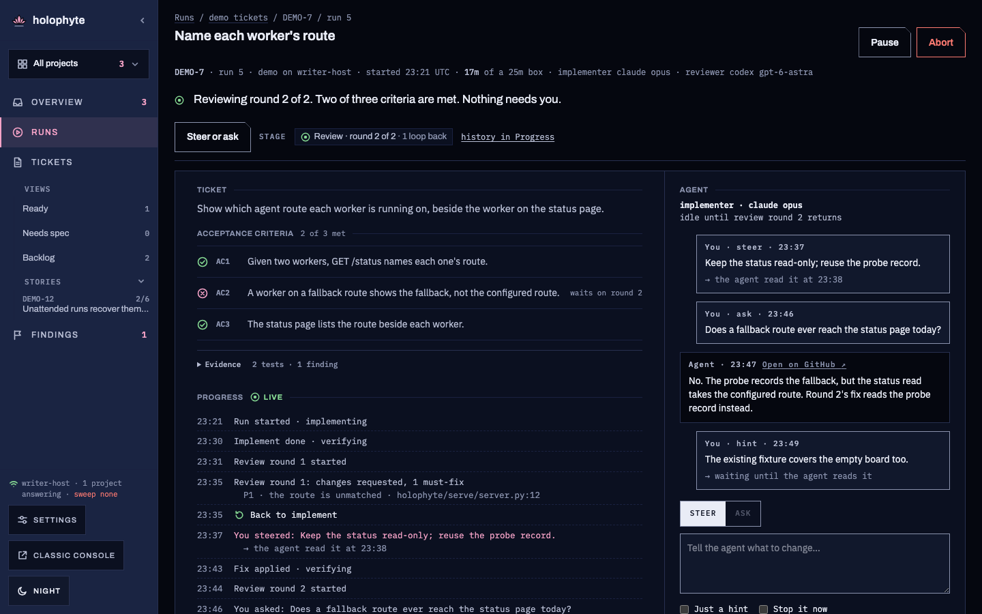The width and height of the screenshot is (982, 614).
Task: Select the Steer tab
Action: click(703, 514)
